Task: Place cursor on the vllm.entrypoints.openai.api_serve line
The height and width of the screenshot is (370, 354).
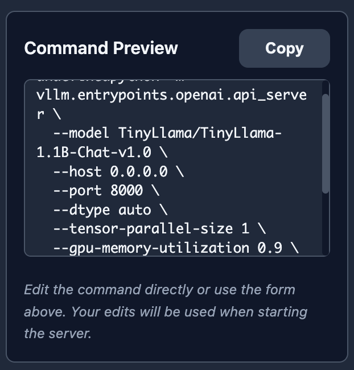Action: pos(171,95)
